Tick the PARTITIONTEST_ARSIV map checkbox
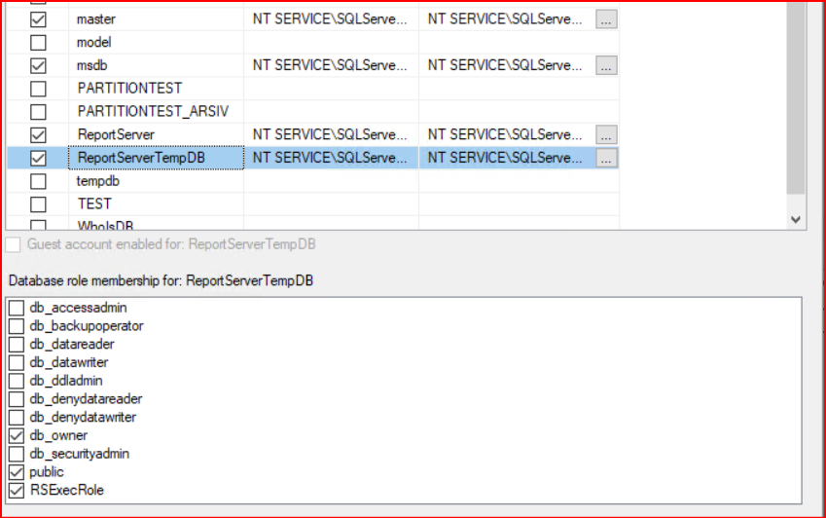 (x=38, y=112)
